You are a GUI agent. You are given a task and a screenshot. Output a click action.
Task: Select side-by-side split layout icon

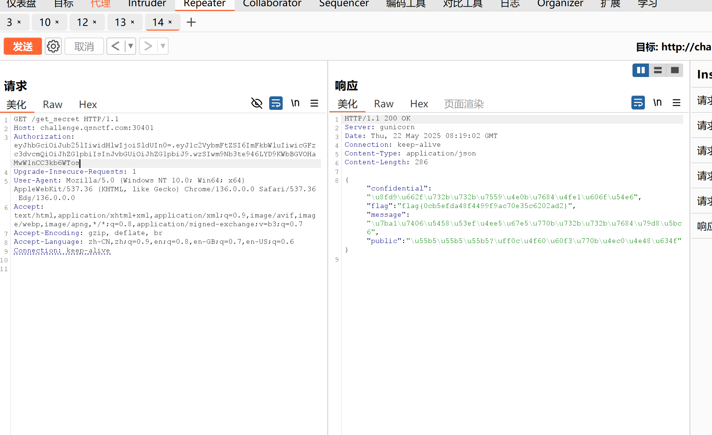point(641,70)
